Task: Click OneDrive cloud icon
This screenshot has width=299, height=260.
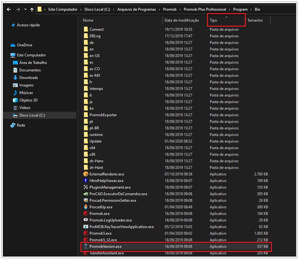Action: click(x=13, y=45)
